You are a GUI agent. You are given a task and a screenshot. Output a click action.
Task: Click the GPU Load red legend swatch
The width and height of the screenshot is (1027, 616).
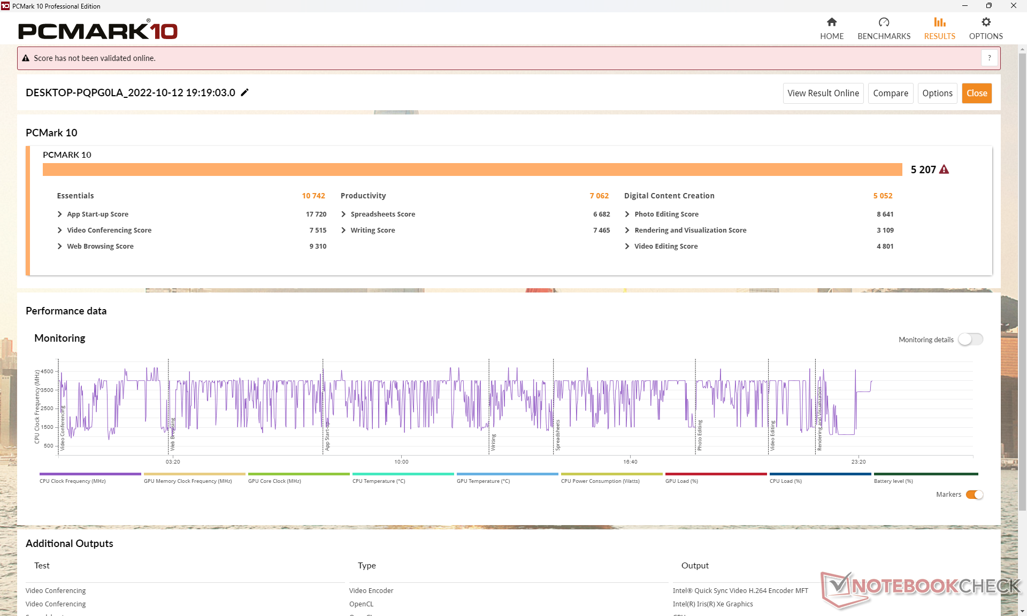click(x=716, y=474)
